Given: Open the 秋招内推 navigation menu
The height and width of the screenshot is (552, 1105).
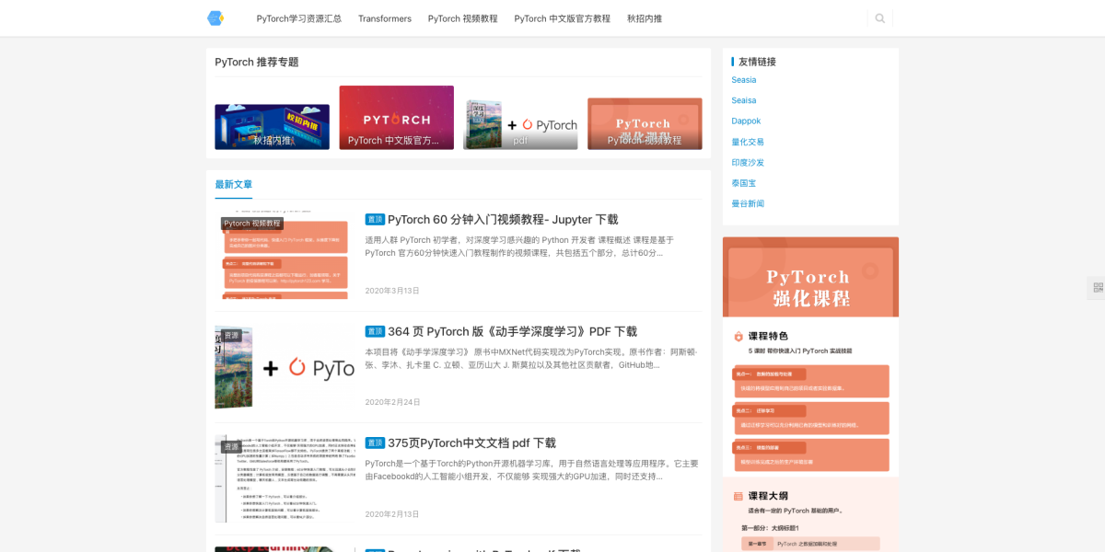Looking at the screenshot, I should pos(646,17).
